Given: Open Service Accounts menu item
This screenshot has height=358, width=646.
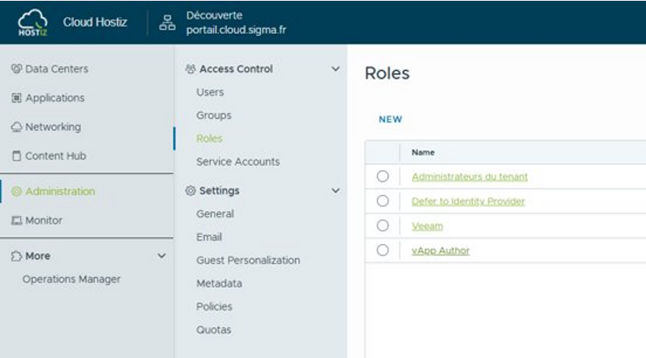Looking at the screenshot, I should coord(237,161).
